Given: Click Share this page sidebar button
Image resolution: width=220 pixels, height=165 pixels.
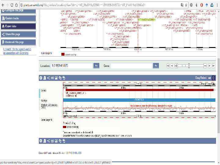Looking at the screenshot, I should [x=18, y=34].
